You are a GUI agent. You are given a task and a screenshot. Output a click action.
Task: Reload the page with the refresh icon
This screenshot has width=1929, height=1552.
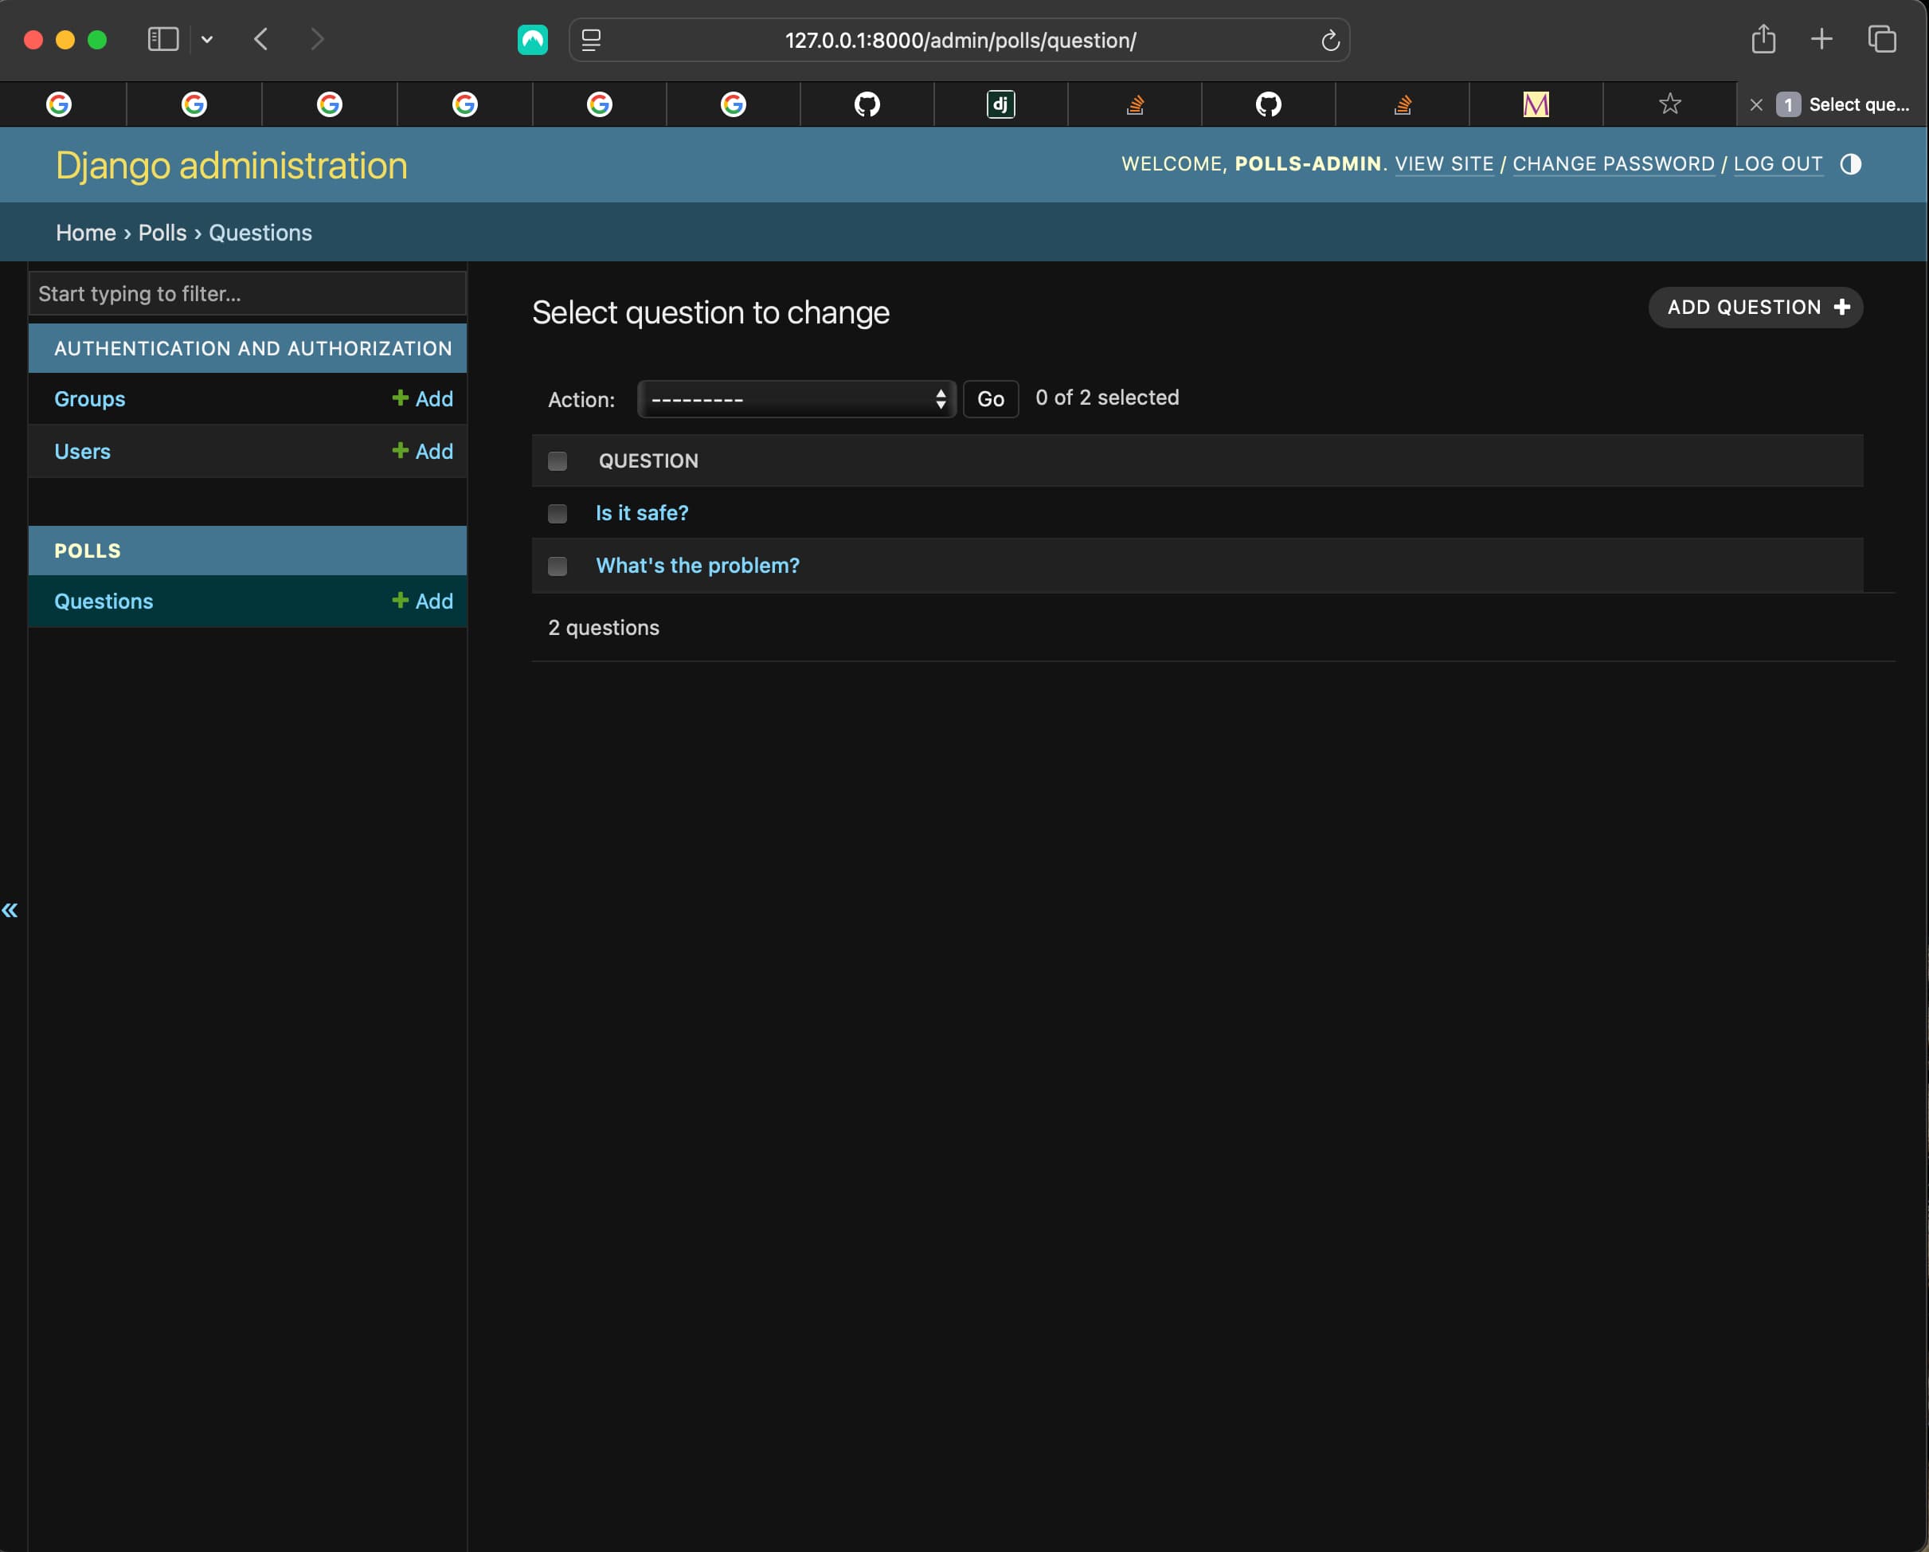coord(1329,41)
